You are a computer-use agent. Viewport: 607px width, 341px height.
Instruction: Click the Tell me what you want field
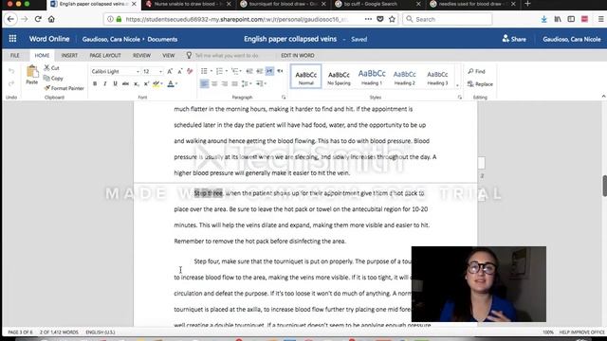(x=227, y=55)
